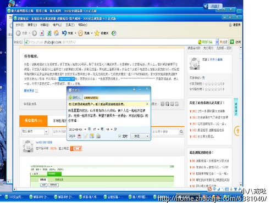Click the 请登录 login icon at menu bar right
The image size is (271, 203).
tap(235, 25)
